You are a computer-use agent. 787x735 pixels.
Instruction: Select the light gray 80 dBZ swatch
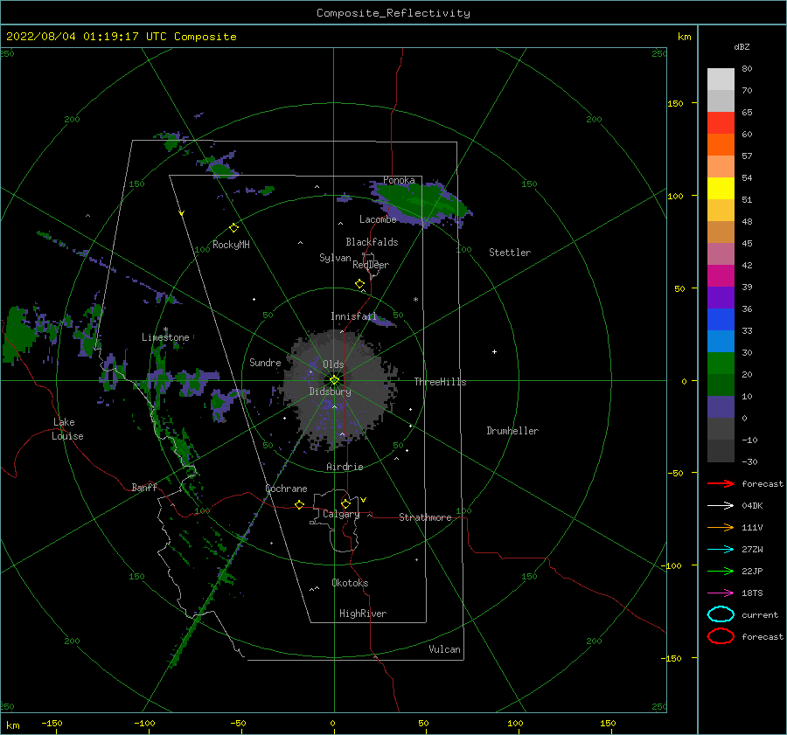pyautogui.click(x=721, y=79)
